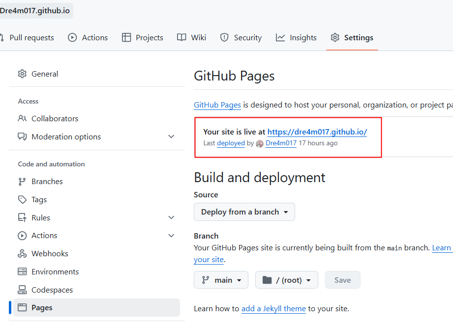Click the your site link under Branch

point(209,260)
